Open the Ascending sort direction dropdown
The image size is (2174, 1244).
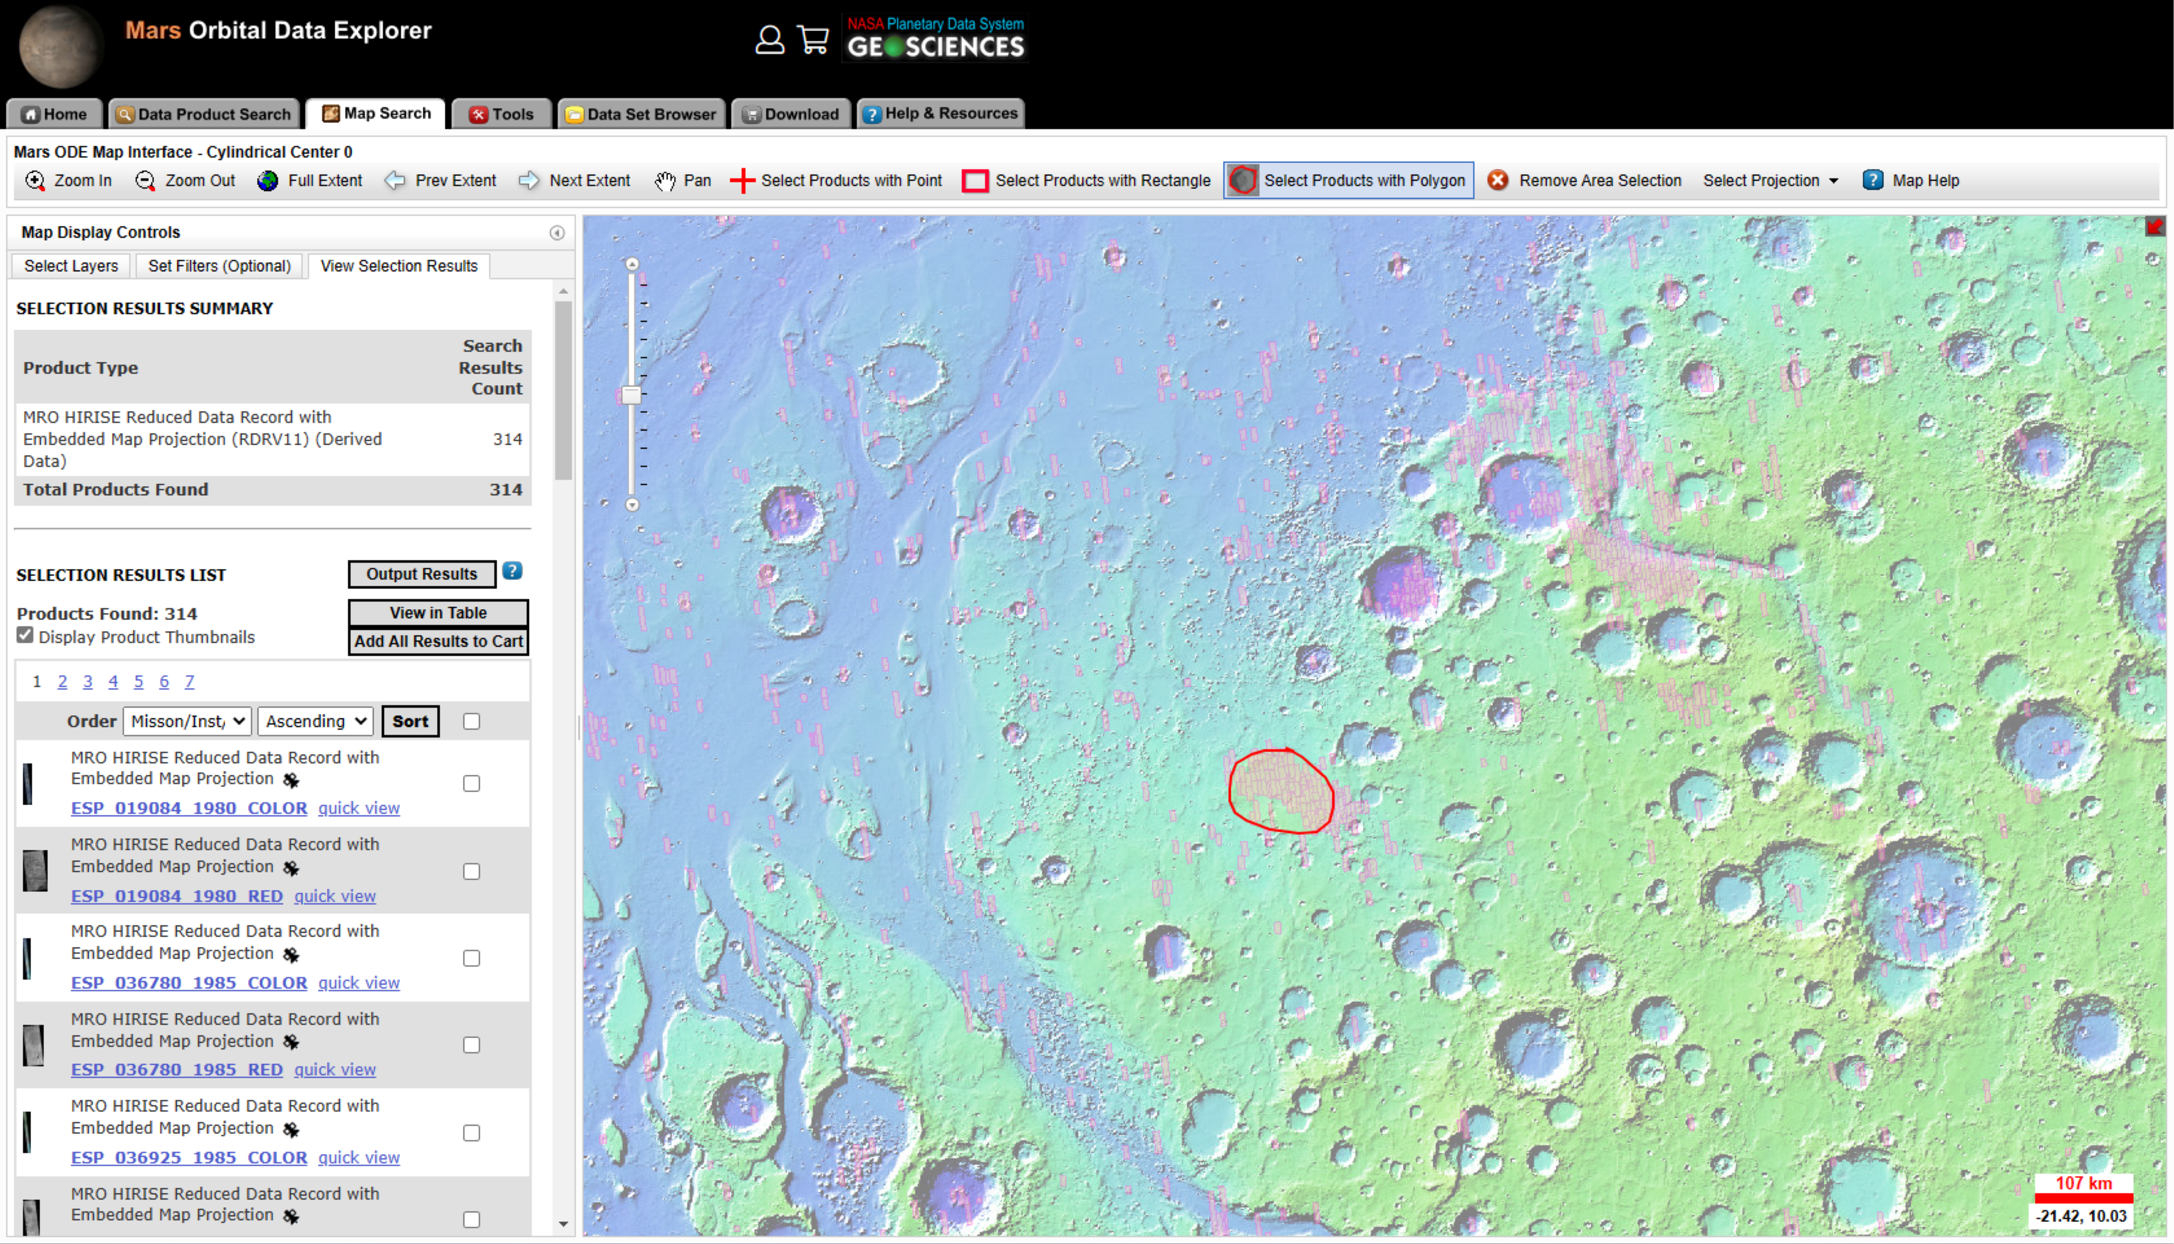[x=315, y=721]
